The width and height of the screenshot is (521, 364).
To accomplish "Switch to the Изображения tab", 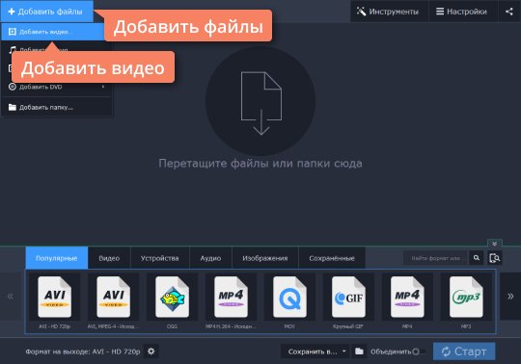I will [x=265, y=258].
